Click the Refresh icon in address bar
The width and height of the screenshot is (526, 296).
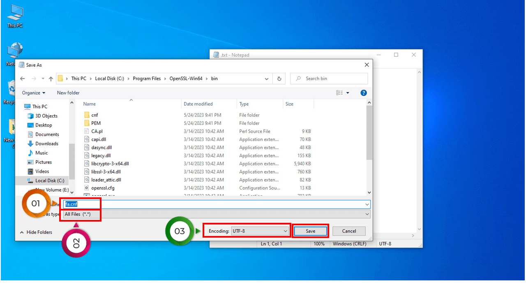click(279, 79)
